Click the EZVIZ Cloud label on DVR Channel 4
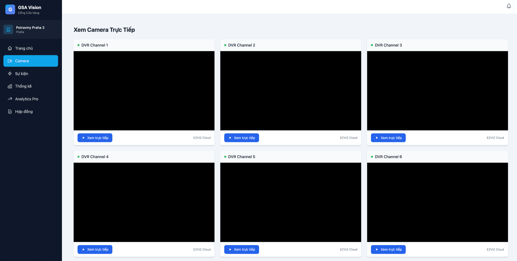 click(x=202, y=249)
